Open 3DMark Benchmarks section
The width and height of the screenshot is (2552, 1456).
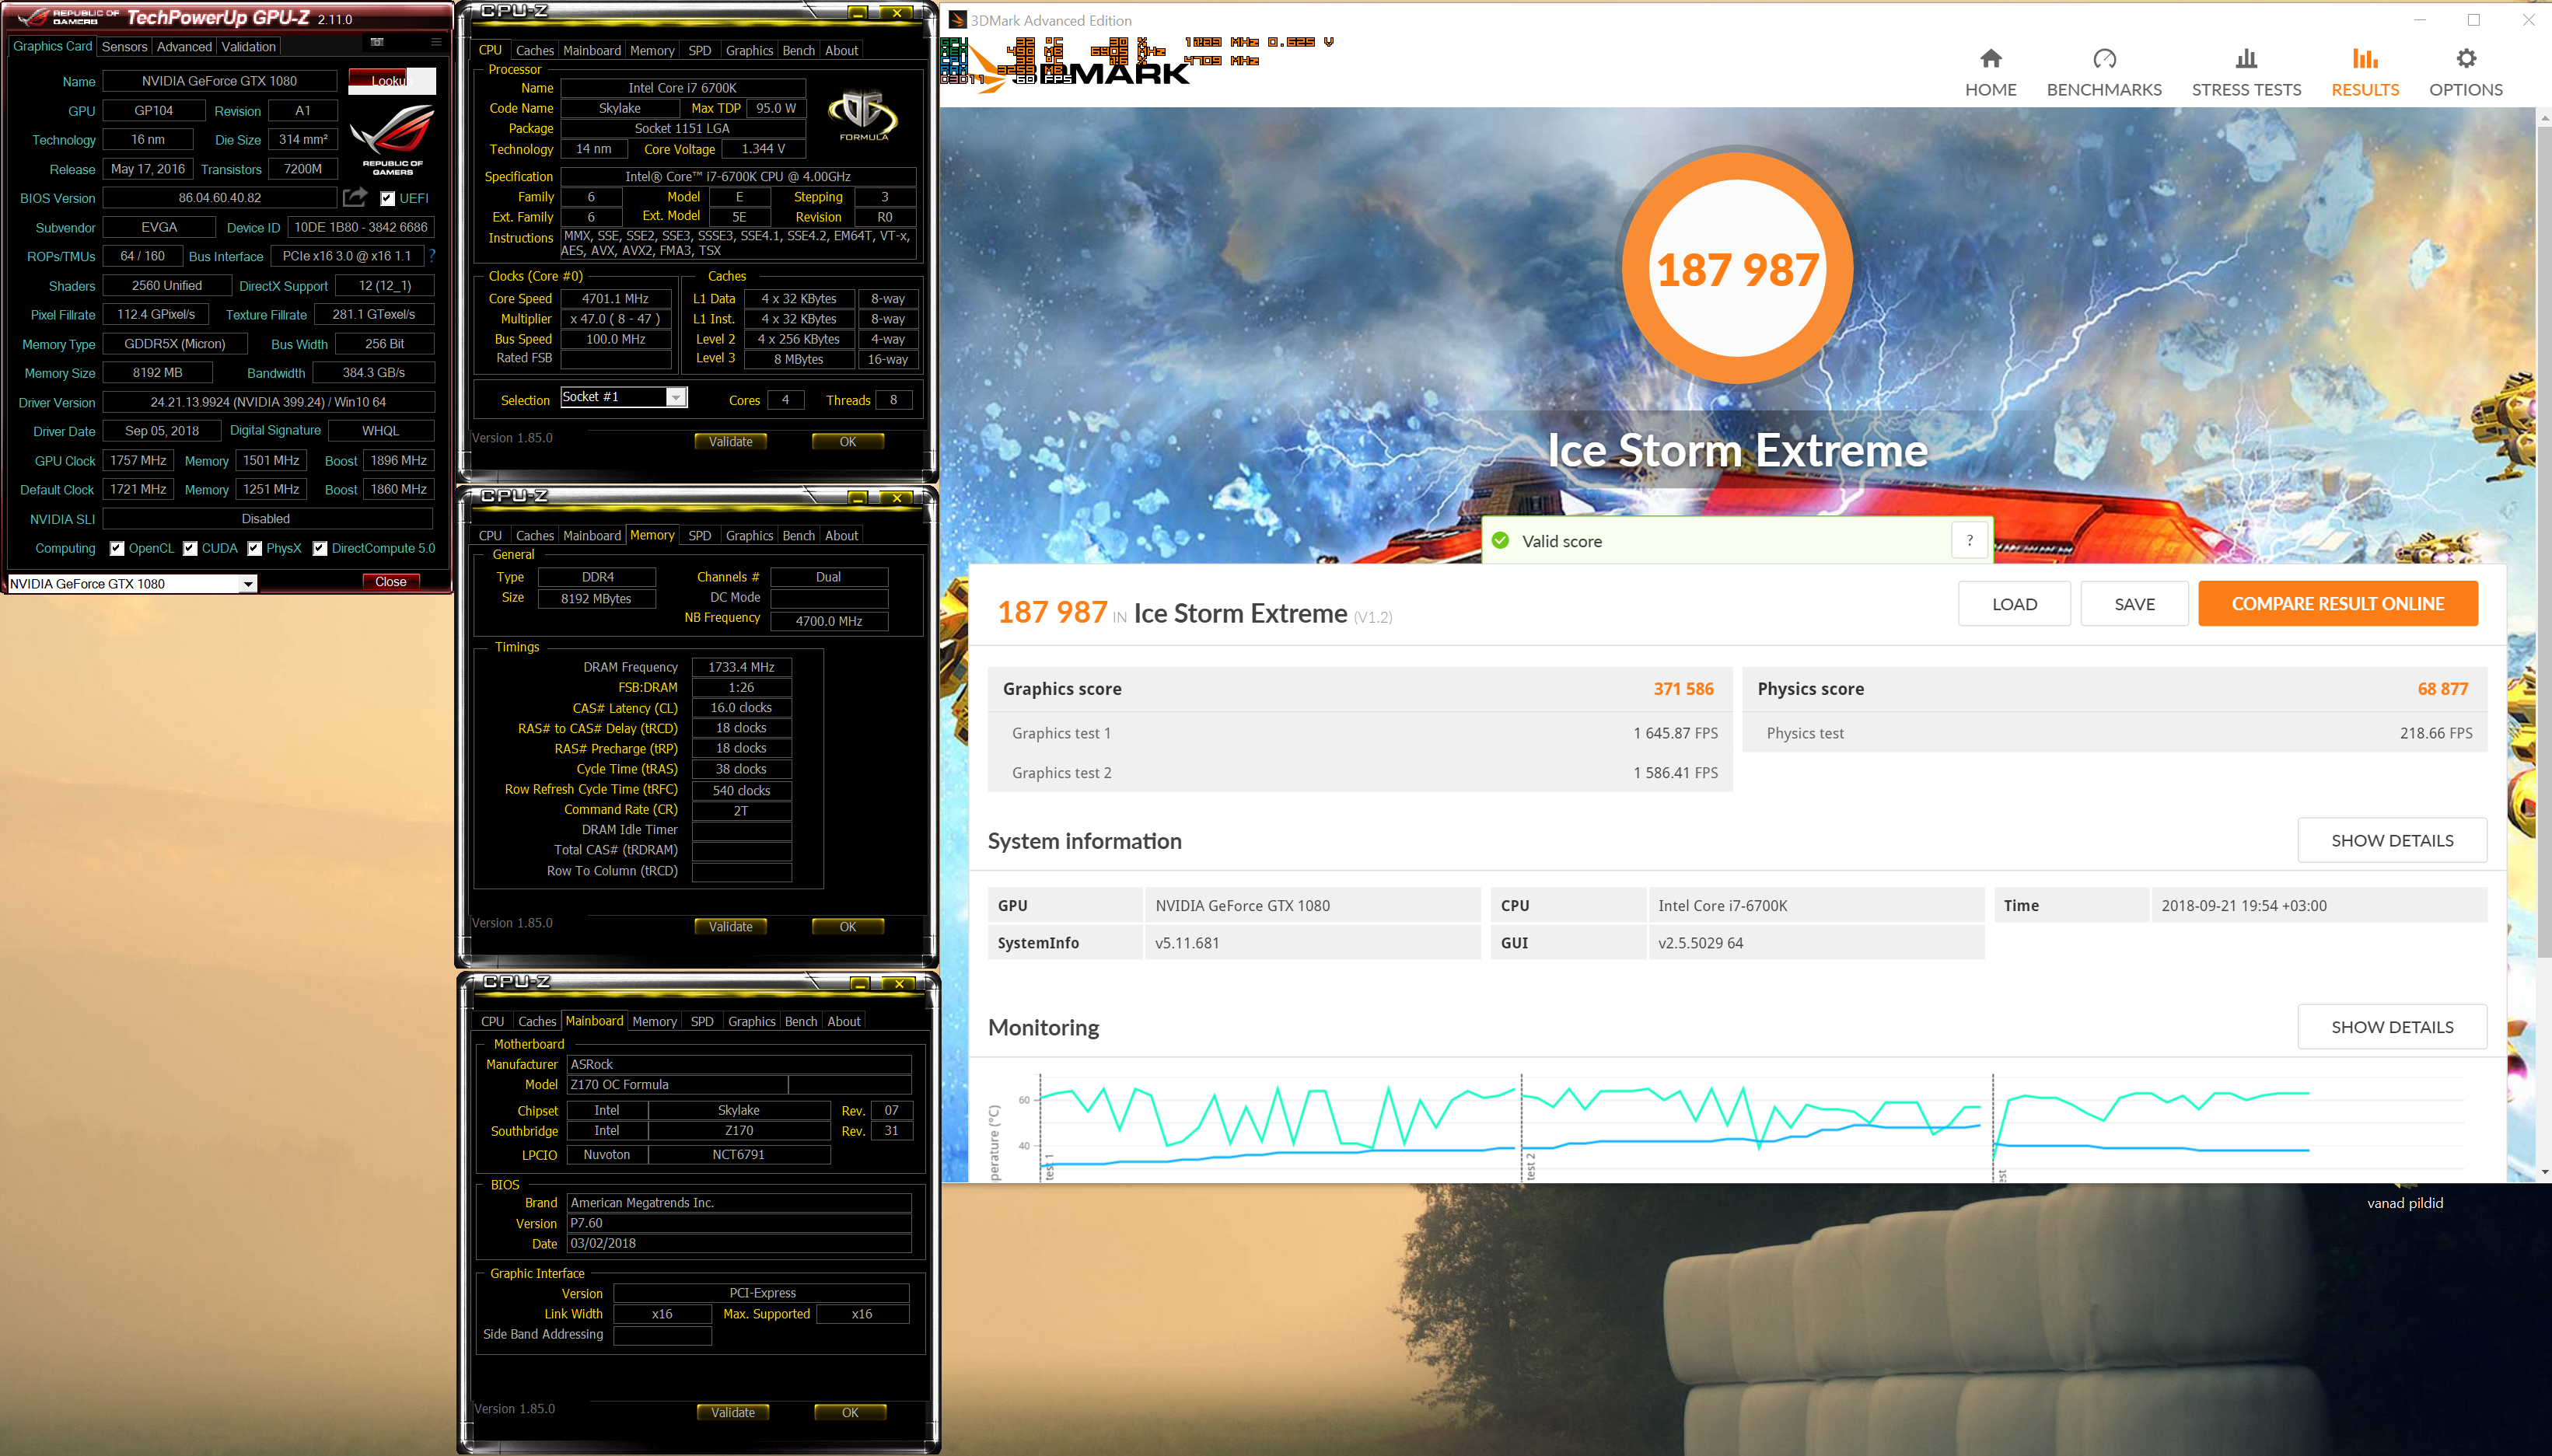(x=2104, y=73)
